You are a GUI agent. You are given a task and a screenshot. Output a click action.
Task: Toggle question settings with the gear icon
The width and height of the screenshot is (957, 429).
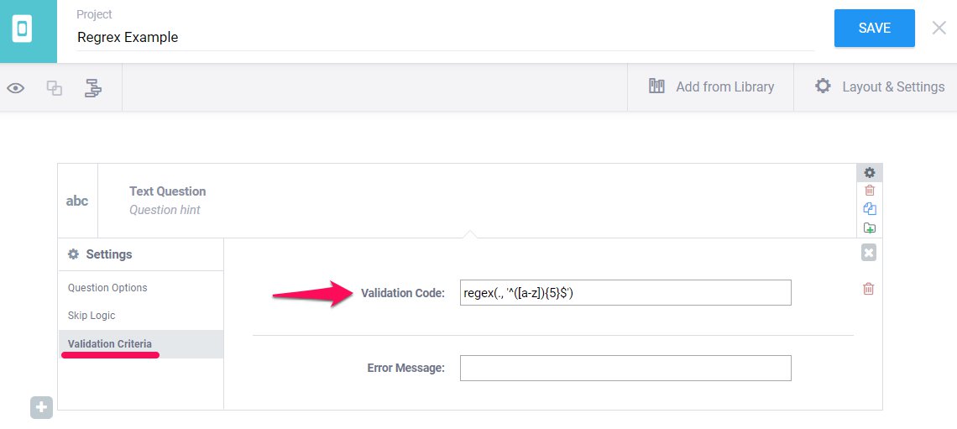pos(870,172)
